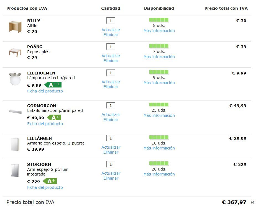Remove BILLY with the Eliminar link
256x209 pixels.
[111, 35]
